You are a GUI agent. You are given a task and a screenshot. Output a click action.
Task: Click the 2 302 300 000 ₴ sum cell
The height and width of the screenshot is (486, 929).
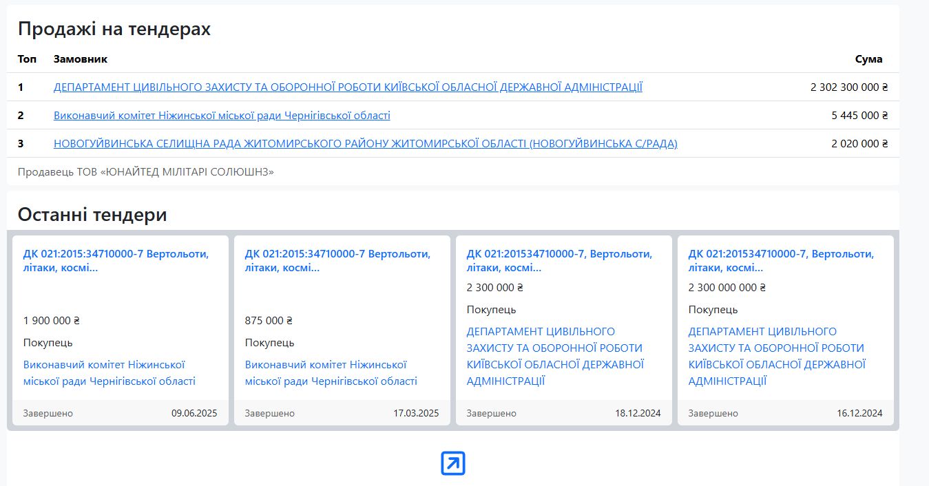click(849, 87)
